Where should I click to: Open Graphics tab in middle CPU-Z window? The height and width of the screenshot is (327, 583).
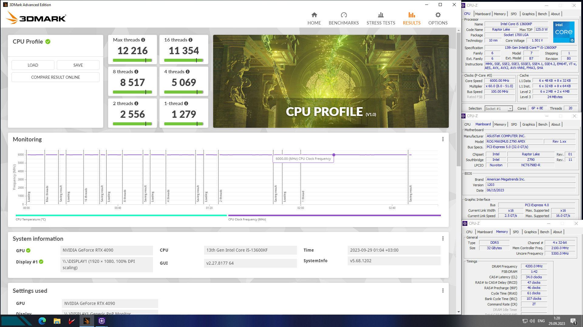click(x=529, y=124)
